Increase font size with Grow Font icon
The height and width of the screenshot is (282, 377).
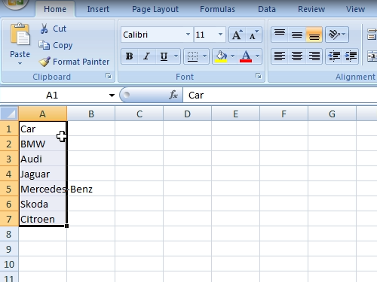[238, 35]
